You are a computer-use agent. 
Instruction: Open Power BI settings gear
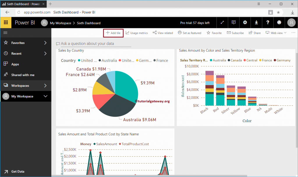coord(245,22)
